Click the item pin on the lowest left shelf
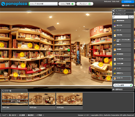 pos(15,75)
